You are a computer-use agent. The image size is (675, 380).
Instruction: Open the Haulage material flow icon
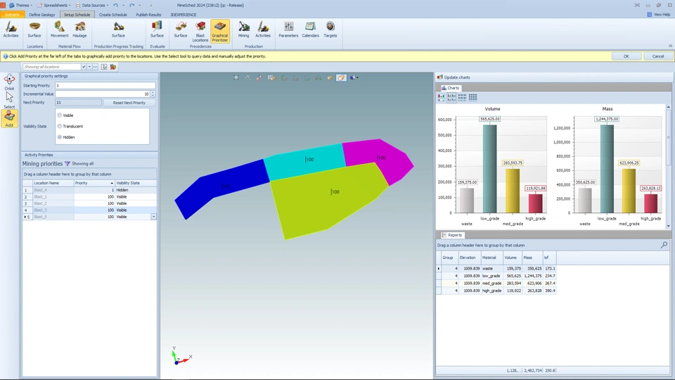point(79,30)
